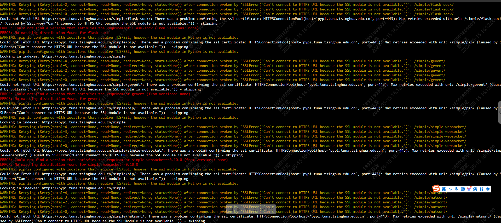Click the text size Tt icon in floating toolbar

tap(247, 209)
